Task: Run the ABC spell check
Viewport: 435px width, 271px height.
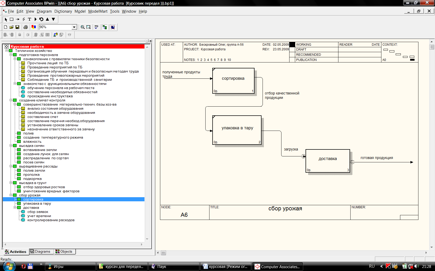Action: [97, 27]
